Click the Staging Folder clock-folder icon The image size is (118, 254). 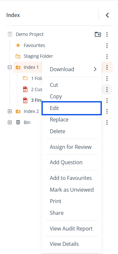coord(18,56)
